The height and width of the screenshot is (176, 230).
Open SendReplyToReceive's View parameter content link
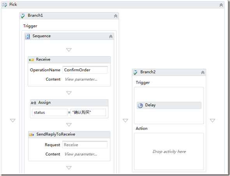click(x=81, y=154)
